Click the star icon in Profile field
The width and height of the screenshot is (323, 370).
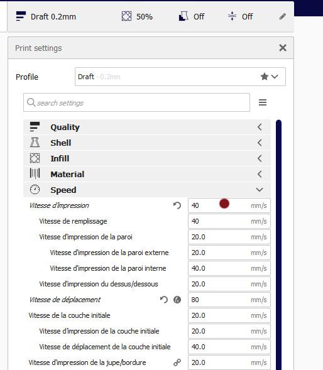tap(265, 77)
